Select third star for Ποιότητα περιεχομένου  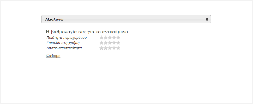tap(110, 38)
